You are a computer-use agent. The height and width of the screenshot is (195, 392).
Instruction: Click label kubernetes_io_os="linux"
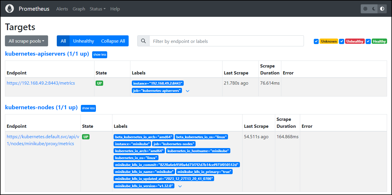point(136,158)
